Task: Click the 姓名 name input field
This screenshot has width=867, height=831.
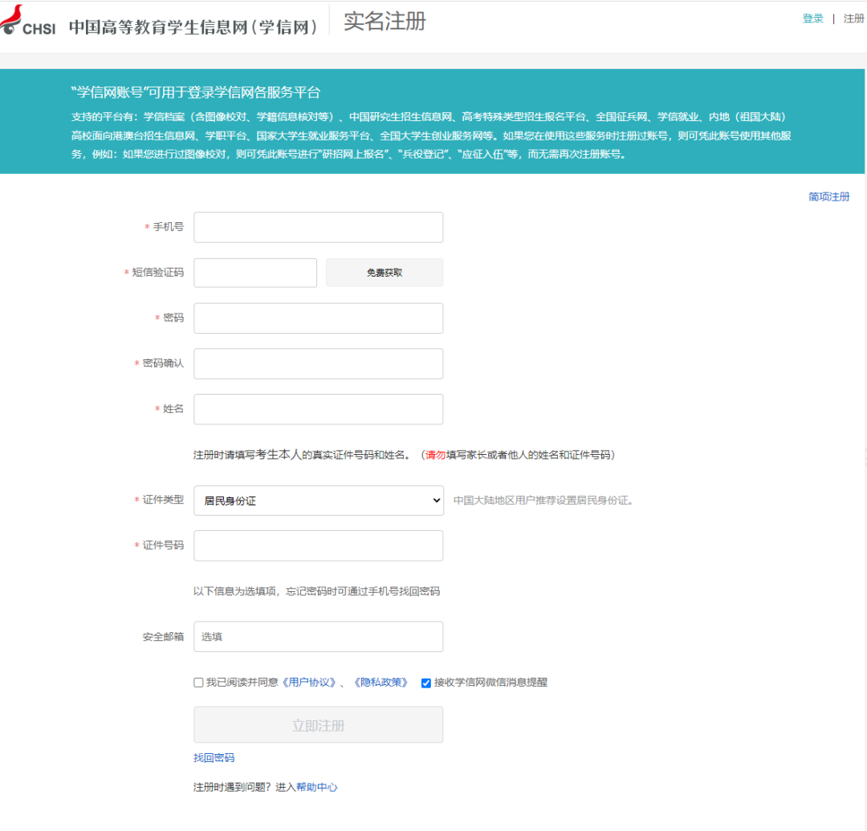Action: 318,409
